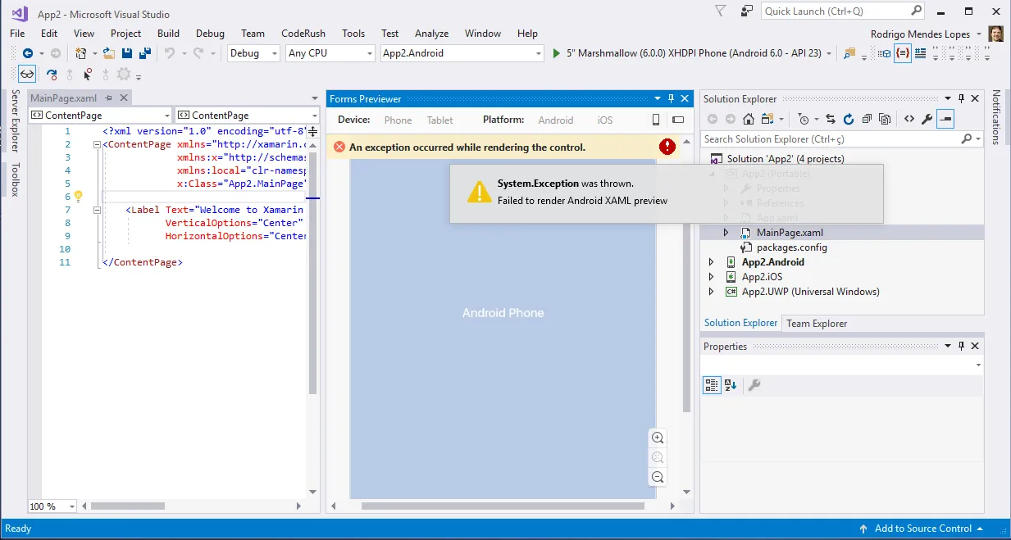This screenshot has width=1011, height=540.
Task: Click the lightbulb quick actions icon on line 6
Action: click(79, 197)
